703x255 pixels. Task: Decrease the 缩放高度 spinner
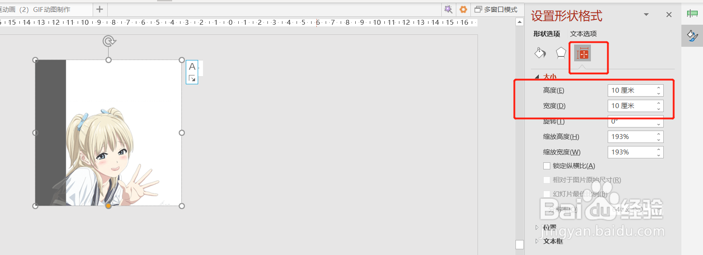point(659,140)
